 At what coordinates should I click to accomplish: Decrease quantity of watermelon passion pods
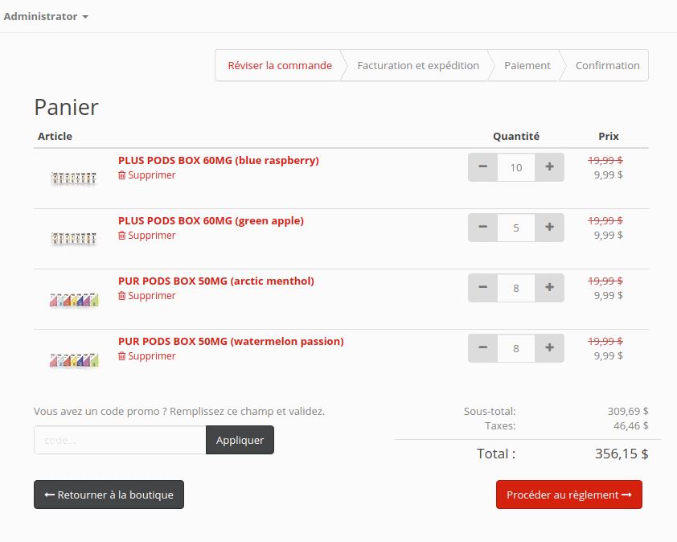tap(482, 348)
